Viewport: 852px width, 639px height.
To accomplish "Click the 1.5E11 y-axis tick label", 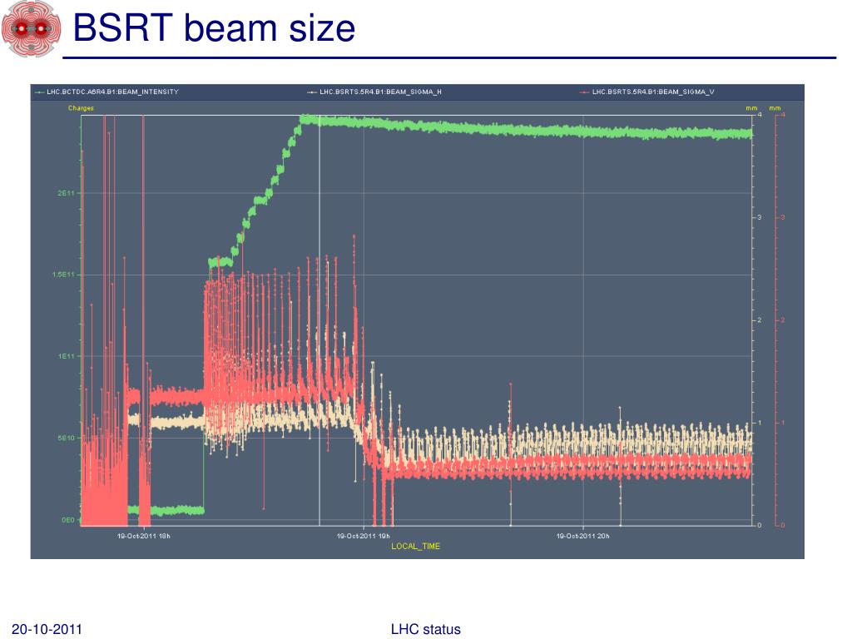I will coord(63,275).
